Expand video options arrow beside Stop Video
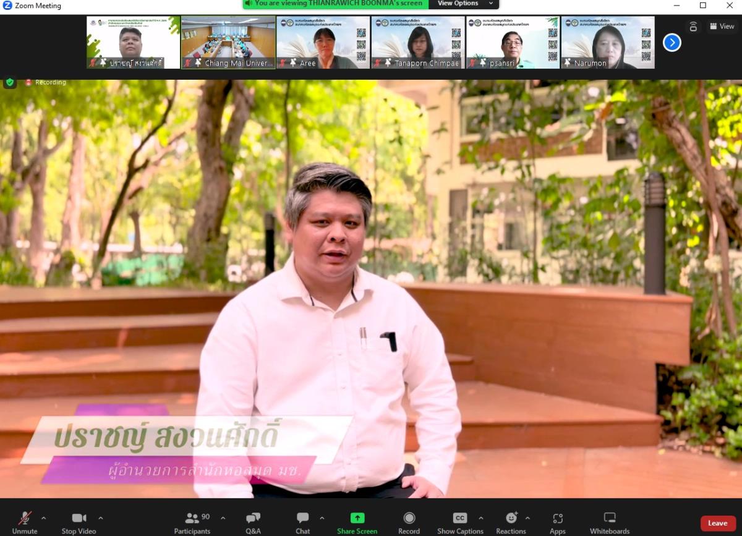 (x=101, y=518)
